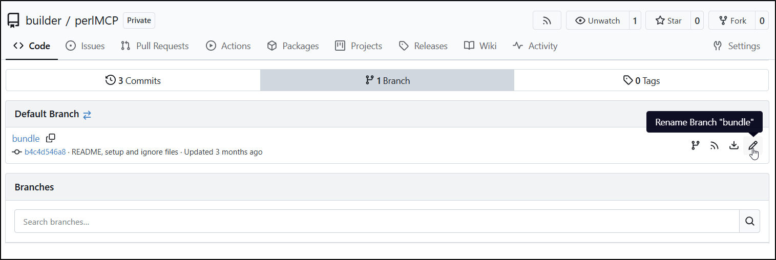Go to repository Settings
Viewport: 776px width, 260px height.
pyautogui.click(x=737, y=46)
